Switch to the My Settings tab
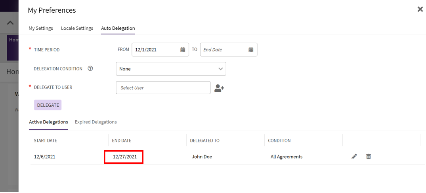Image resolution: width=426 pixels, height=193 pixels. (41, 28)
